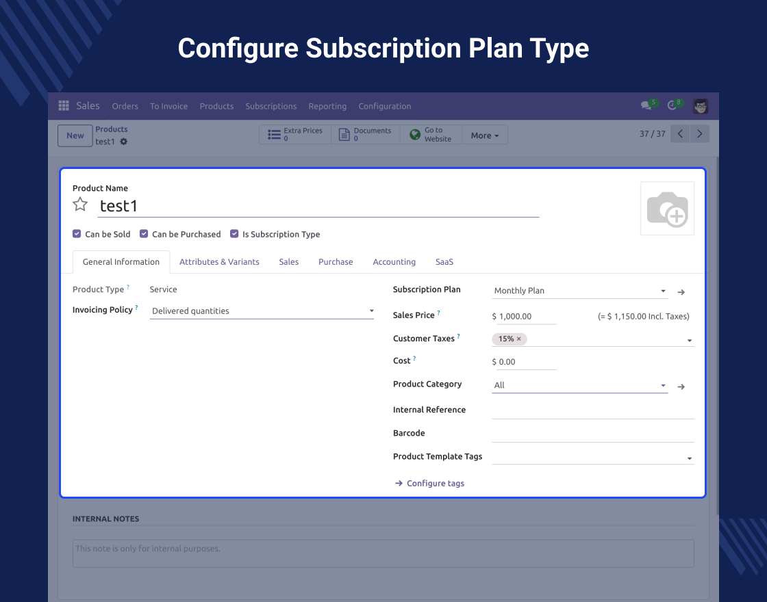The width and height of the screenshot is (767, 602).
Task: Open Product Category external link arrow
Action: [681, 387]
